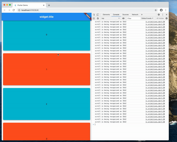Open the site information icon in the address bar
The width and height of the screenshot is (177, 142).
(19, 10)
